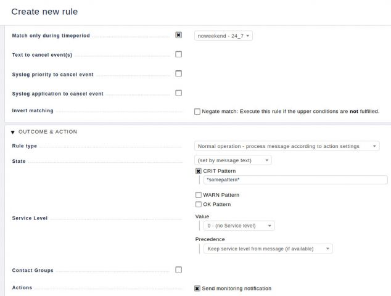Open the noweekend - 24_7 timeperiod dropdown
391x296 pixels.
pos(223,36)
